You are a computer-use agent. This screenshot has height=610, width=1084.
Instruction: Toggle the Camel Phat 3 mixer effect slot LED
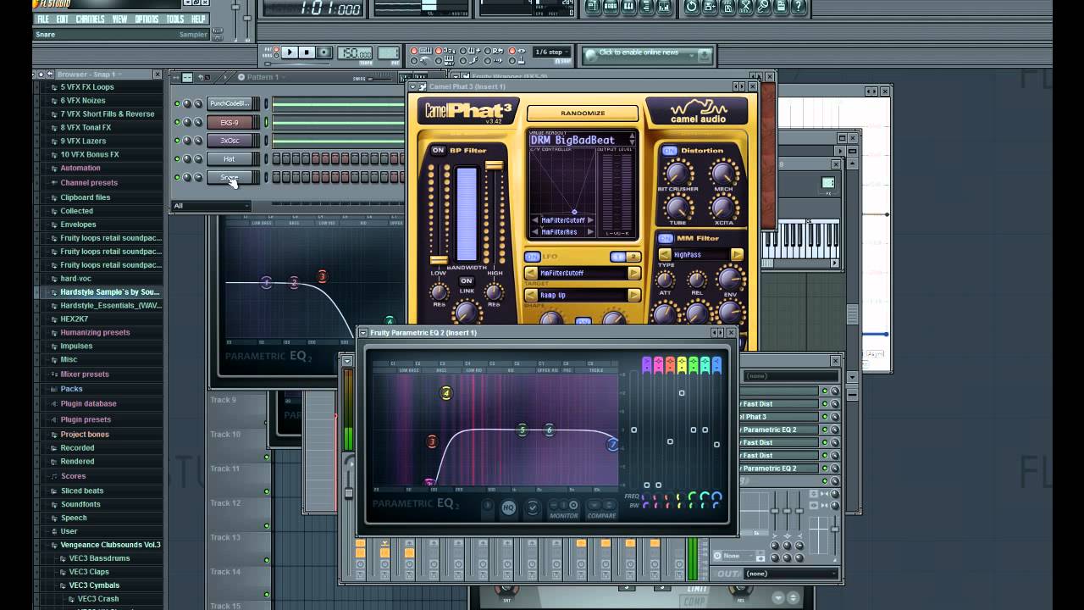825,417
